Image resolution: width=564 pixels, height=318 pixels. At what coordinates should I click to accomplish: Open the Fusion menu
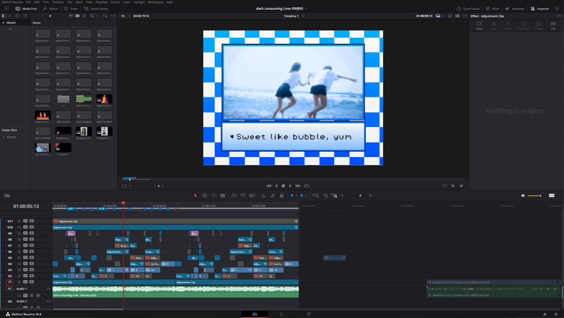point(115,2)
